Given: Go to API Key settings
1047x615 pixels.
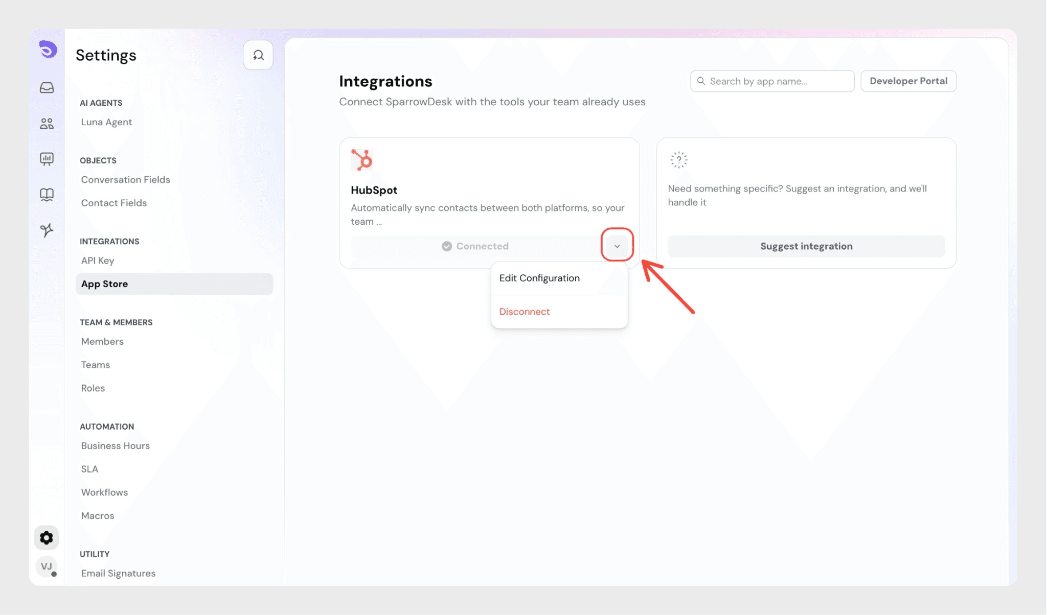Looking at the screenshot, I should tap(98, 261).
